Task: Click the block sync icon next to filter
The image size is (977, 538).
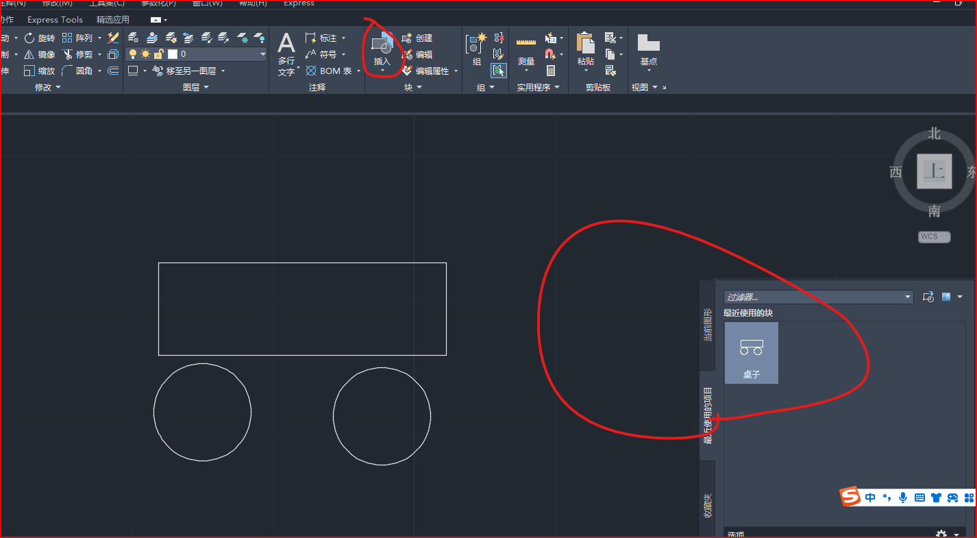Action: [x=928, y=297]
